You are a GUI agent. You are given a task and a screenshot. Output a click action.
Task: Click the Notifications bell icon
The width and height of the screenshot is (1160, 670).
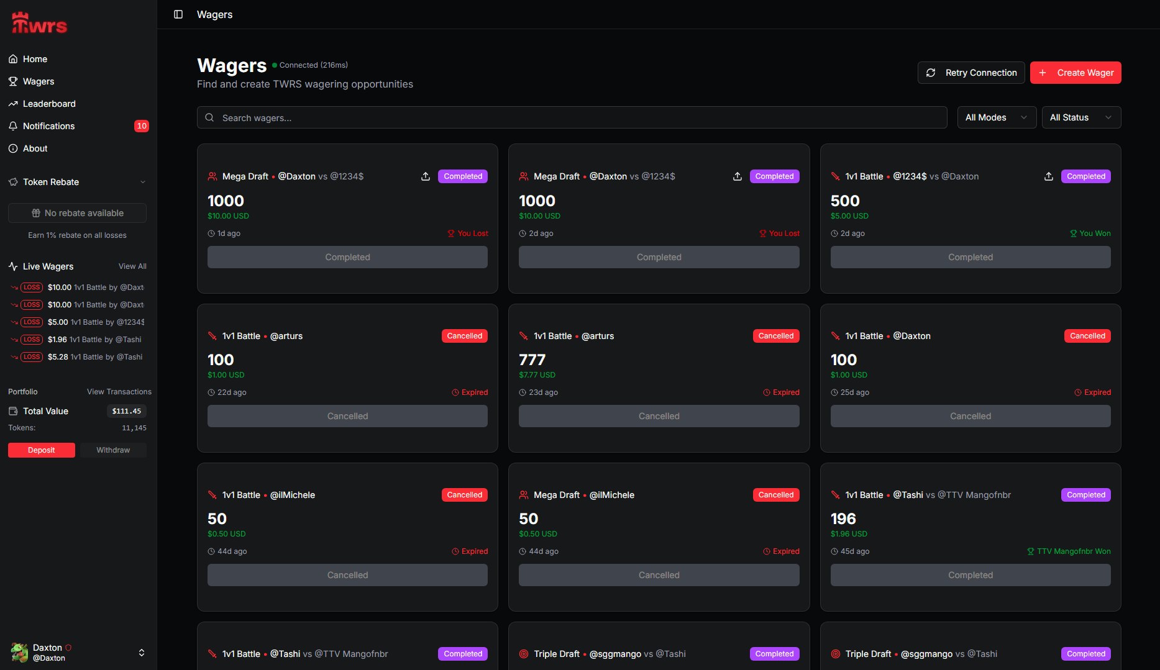click(13, 126)
